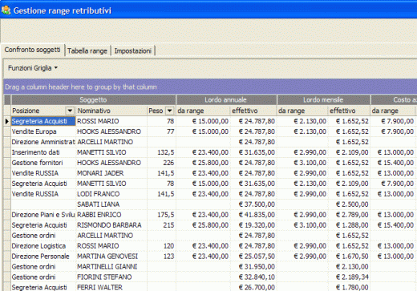Click the current row indicator arrow

click(x=7, y=121)
